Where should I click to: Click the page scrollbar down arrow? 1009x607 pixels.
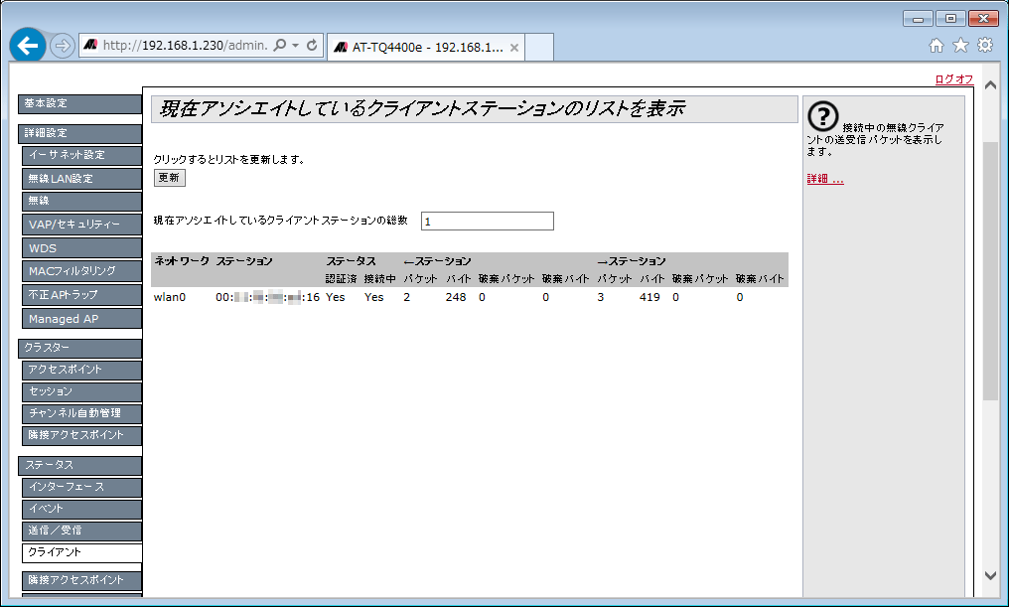click(x=989, y=575)
